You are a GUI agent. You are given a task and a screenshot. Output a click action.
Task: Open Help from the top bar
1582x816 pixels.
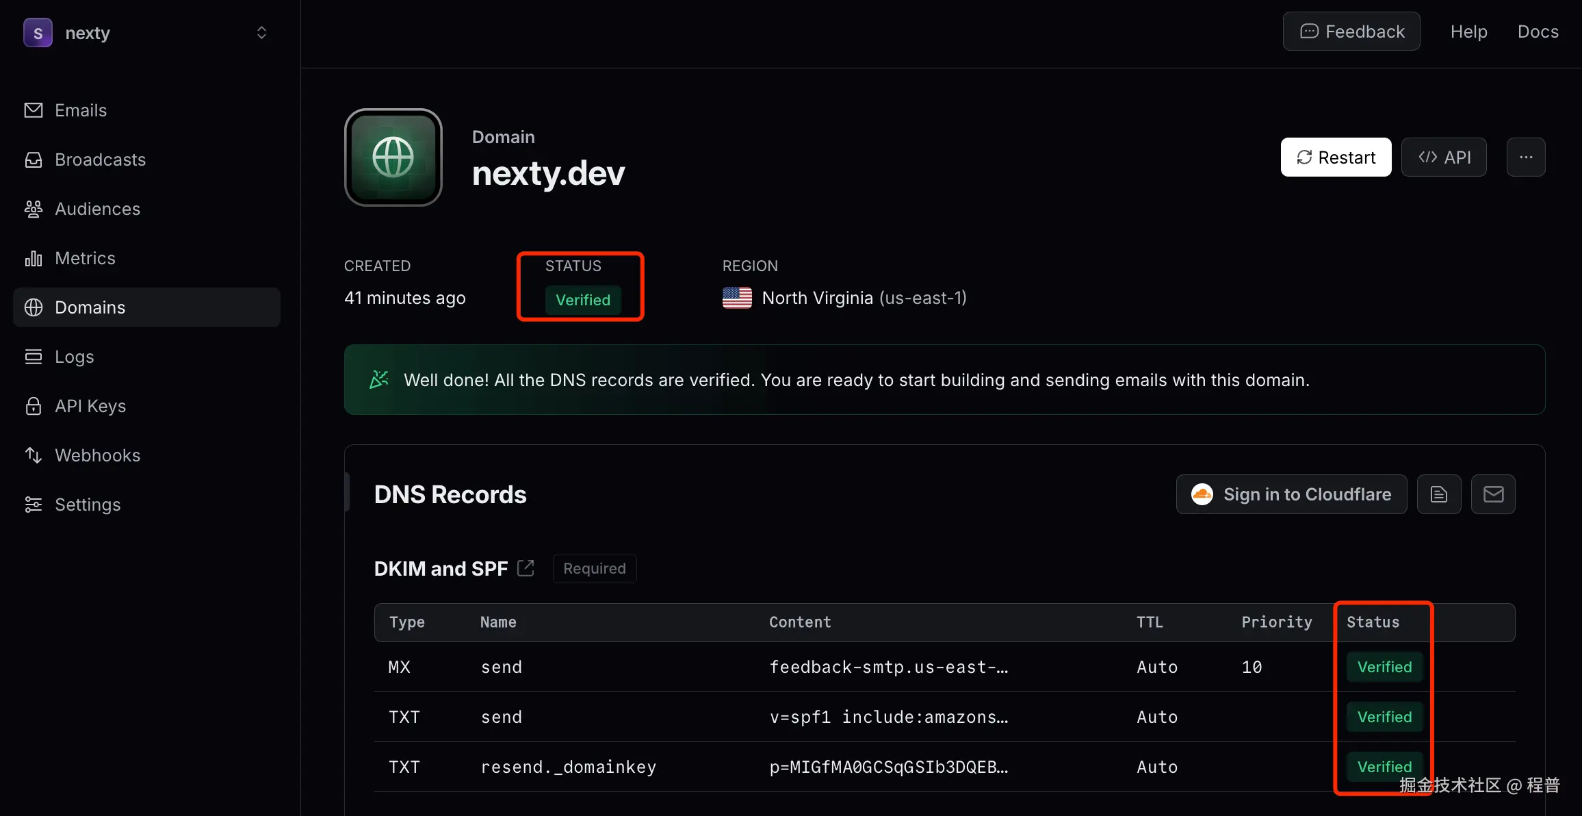click(x=1468, y=31)
